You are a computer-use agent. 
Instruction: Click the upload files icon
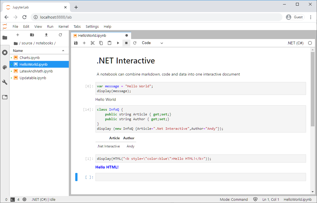[x=46, y=35]
